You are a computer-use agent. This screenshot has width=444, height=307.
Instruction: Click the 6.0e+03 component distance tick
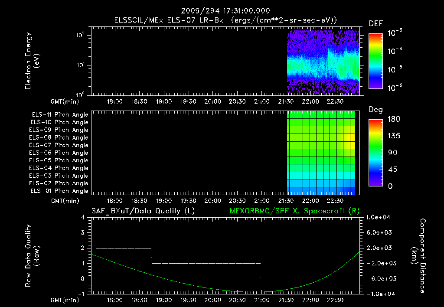(379, 233)
